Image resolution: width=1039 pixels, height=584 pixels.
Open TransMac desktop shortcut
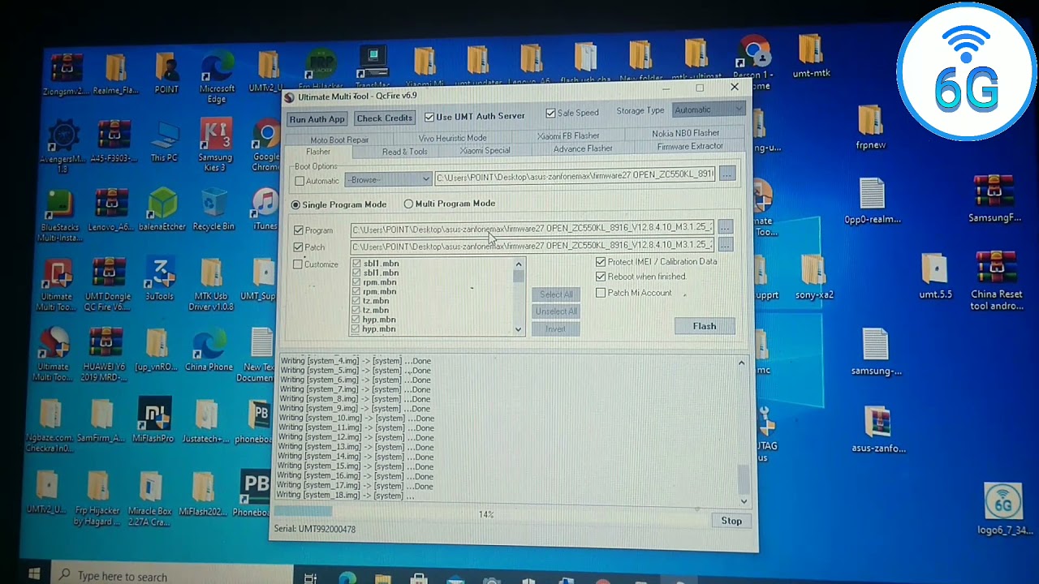click(x=373, y=67)
